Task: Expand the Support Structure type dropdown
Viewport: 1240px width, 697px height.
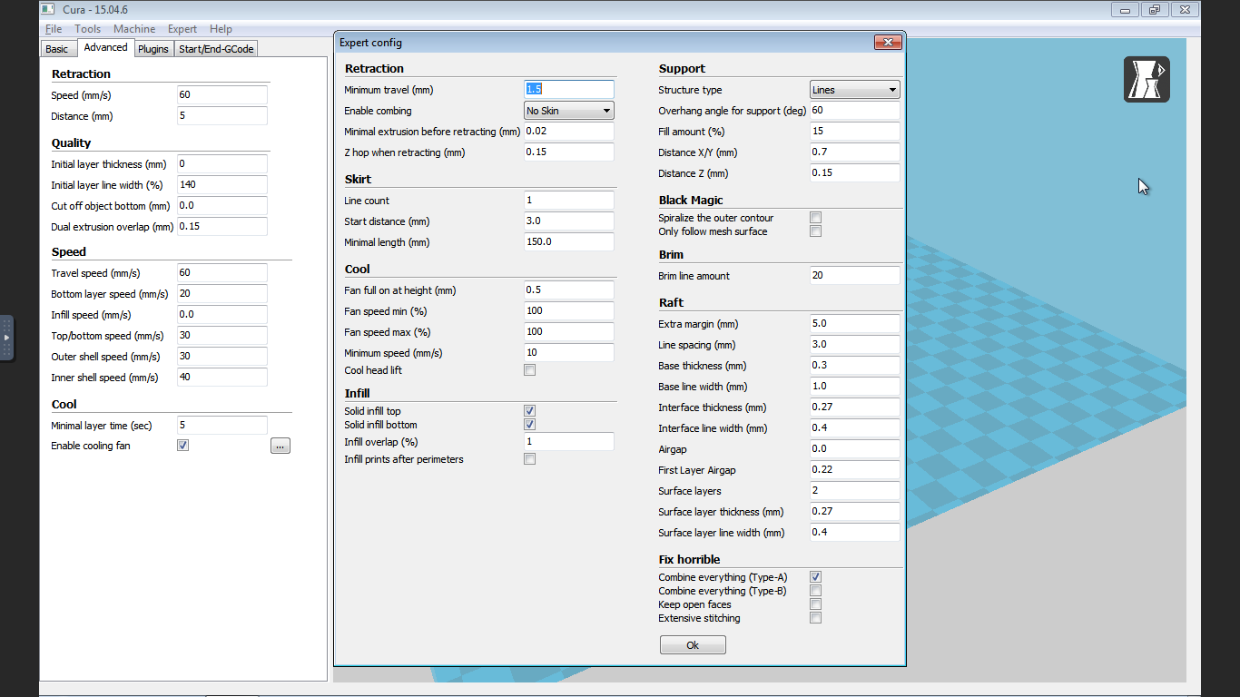Action: [854, 90]
